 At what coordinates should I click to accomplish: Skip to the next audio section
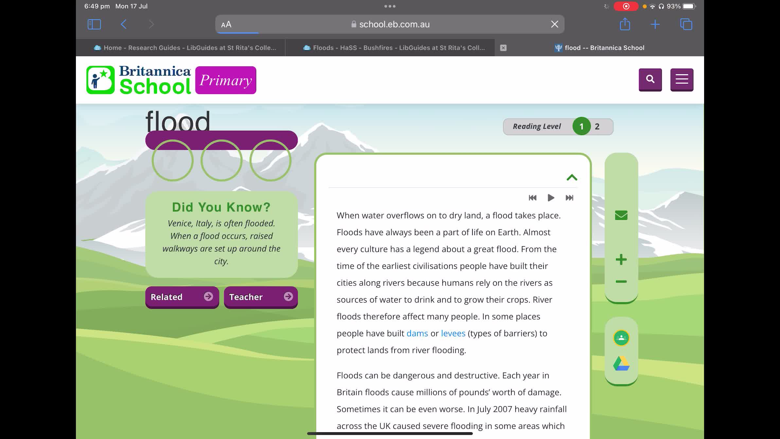coord(569,198)
